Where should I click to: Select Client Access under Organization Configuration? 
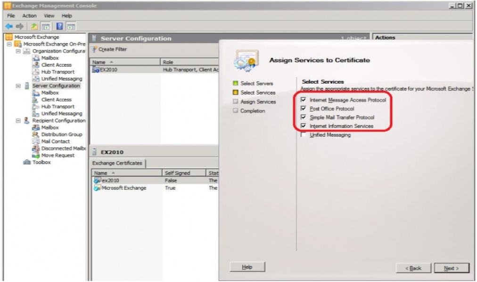click(x=56, y=65)
